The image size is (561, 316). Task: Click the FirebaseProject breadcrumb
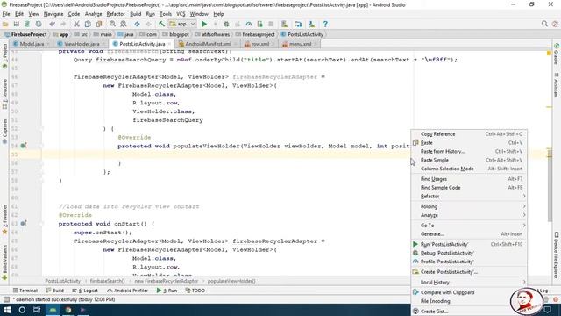(25, 34)
